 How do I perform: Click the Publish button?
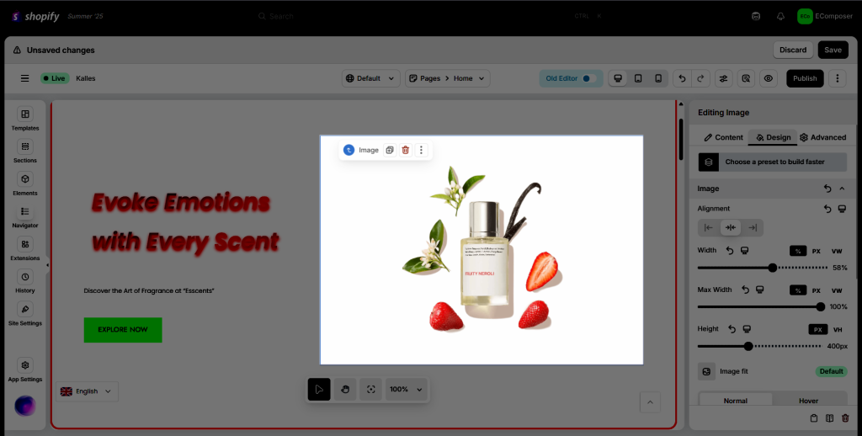tap(805, 78)
